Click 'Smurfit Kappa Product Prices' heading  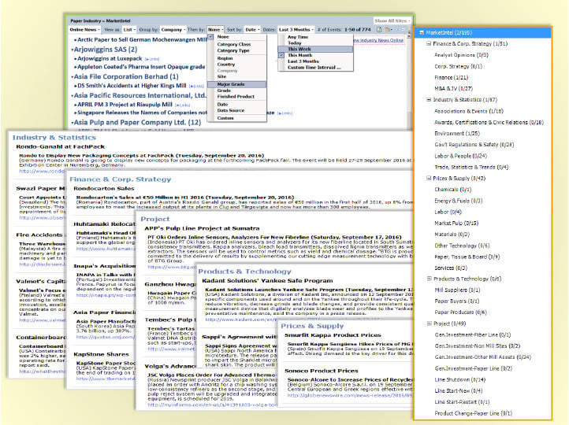(x=333, y=335)
